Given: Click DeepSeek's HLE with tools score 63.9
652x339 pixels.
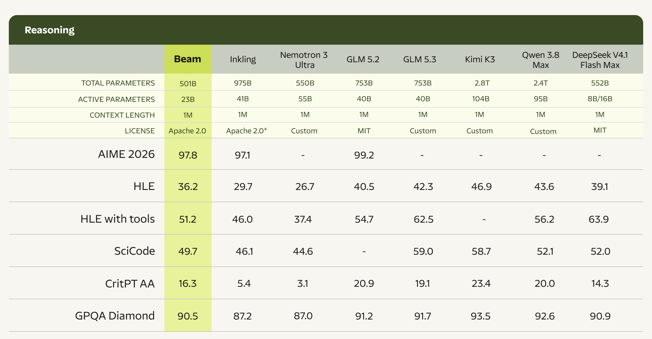Looking at the screenshot, I should coord(599,219).
